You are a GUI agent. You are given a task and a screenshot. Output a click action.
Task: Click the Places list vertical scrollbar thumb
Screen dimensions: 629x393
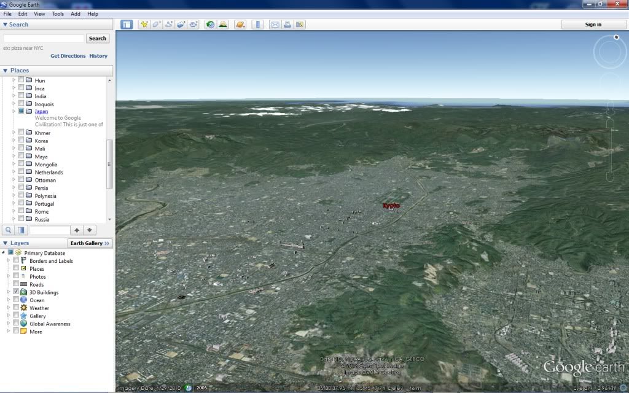(x=109, y=164)
